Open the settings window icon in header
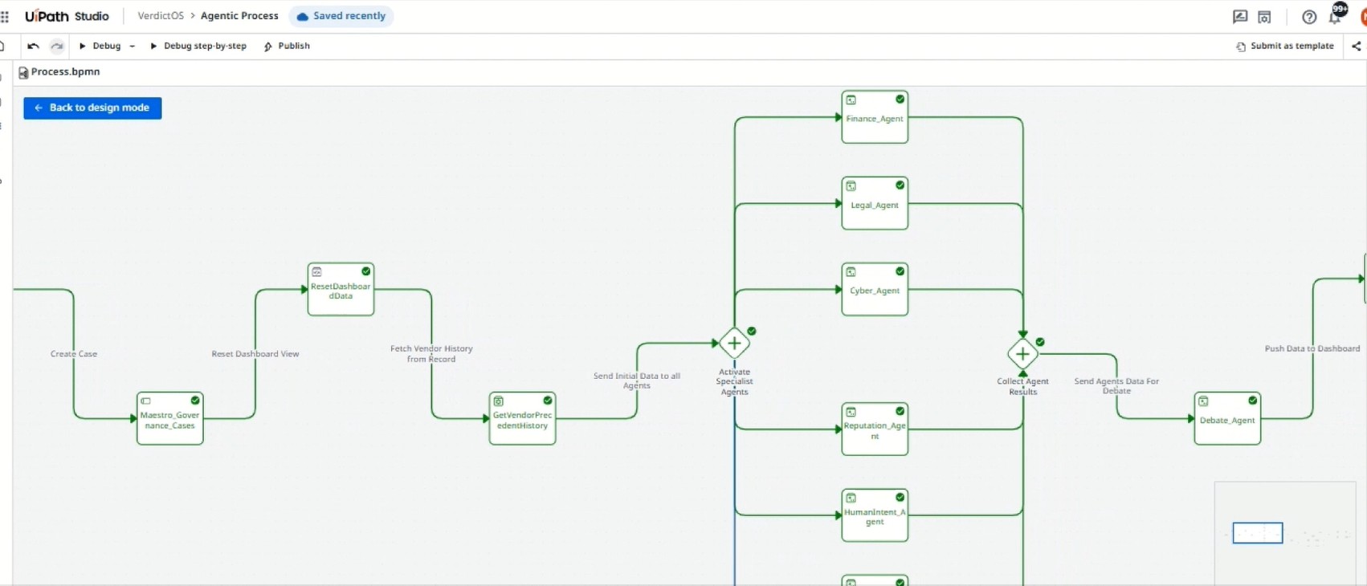The image size is (1367, 586). 1265,16
